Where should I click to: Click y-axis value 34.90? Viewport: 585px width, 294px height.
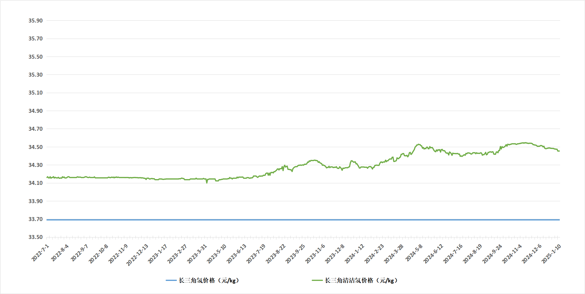tap(36, 111)
